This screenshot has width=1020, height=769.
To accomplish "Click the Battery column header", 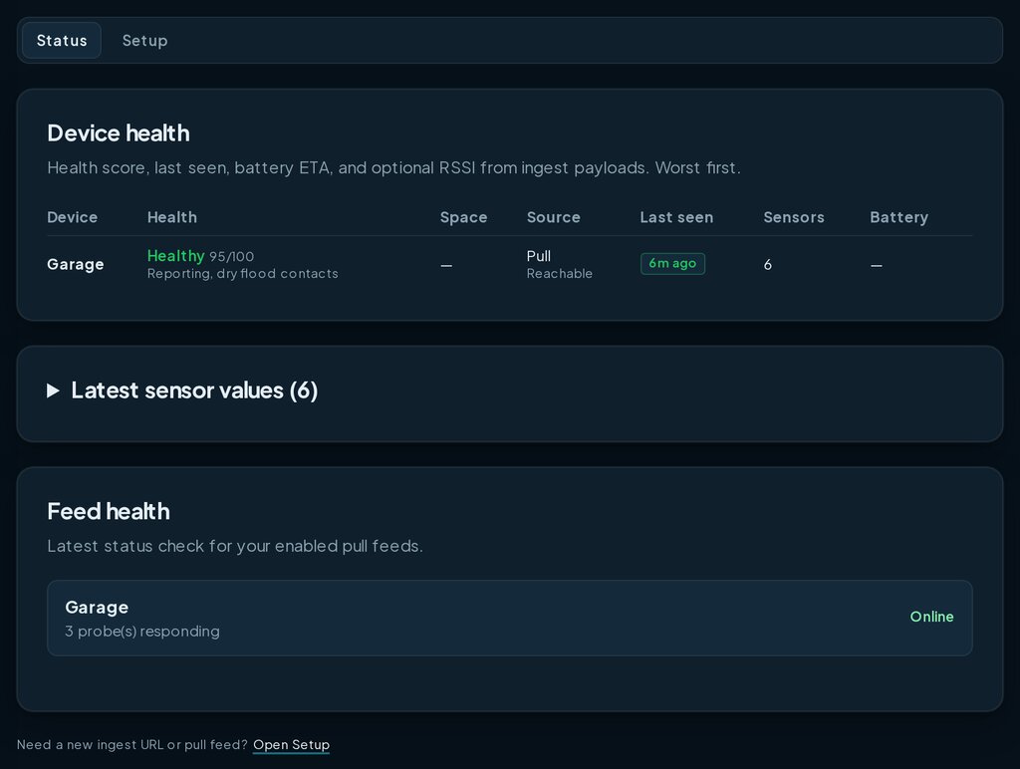I will click(899, 217).
